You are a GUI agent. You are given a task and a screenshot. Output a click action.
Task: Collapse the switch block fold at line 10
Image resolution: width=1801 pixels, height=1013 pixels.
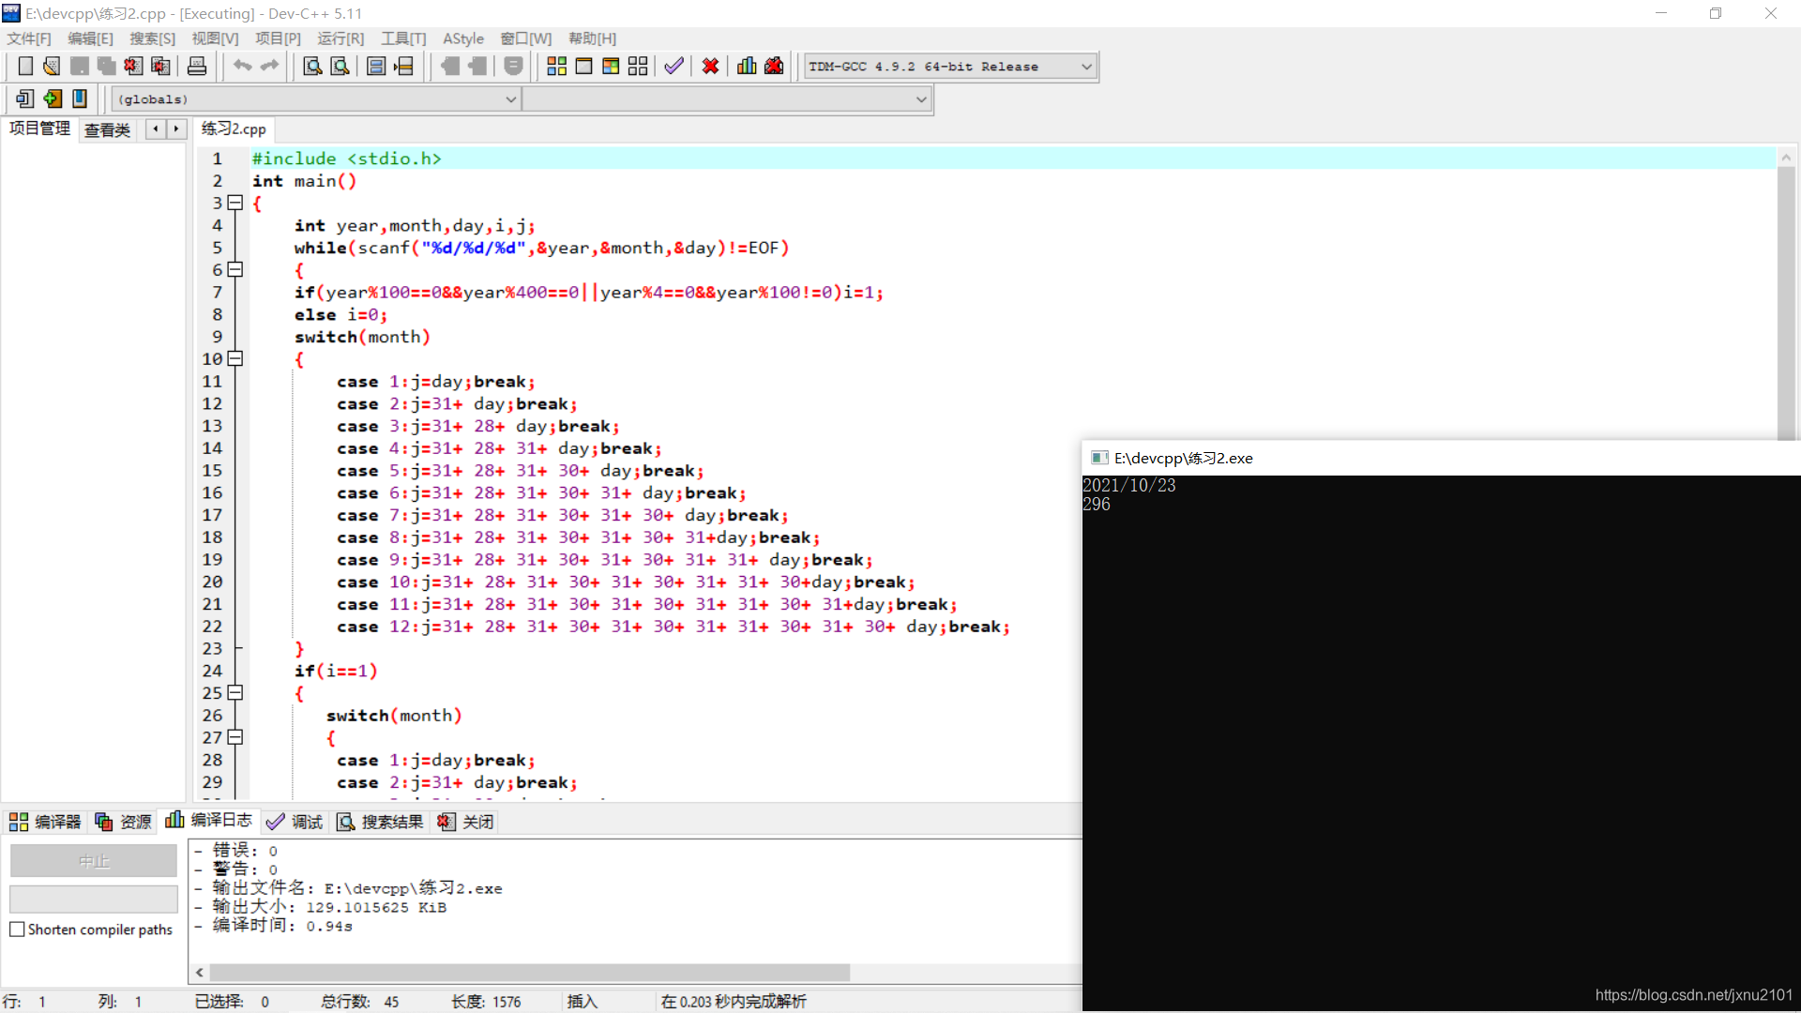click(x=235, y=359)
